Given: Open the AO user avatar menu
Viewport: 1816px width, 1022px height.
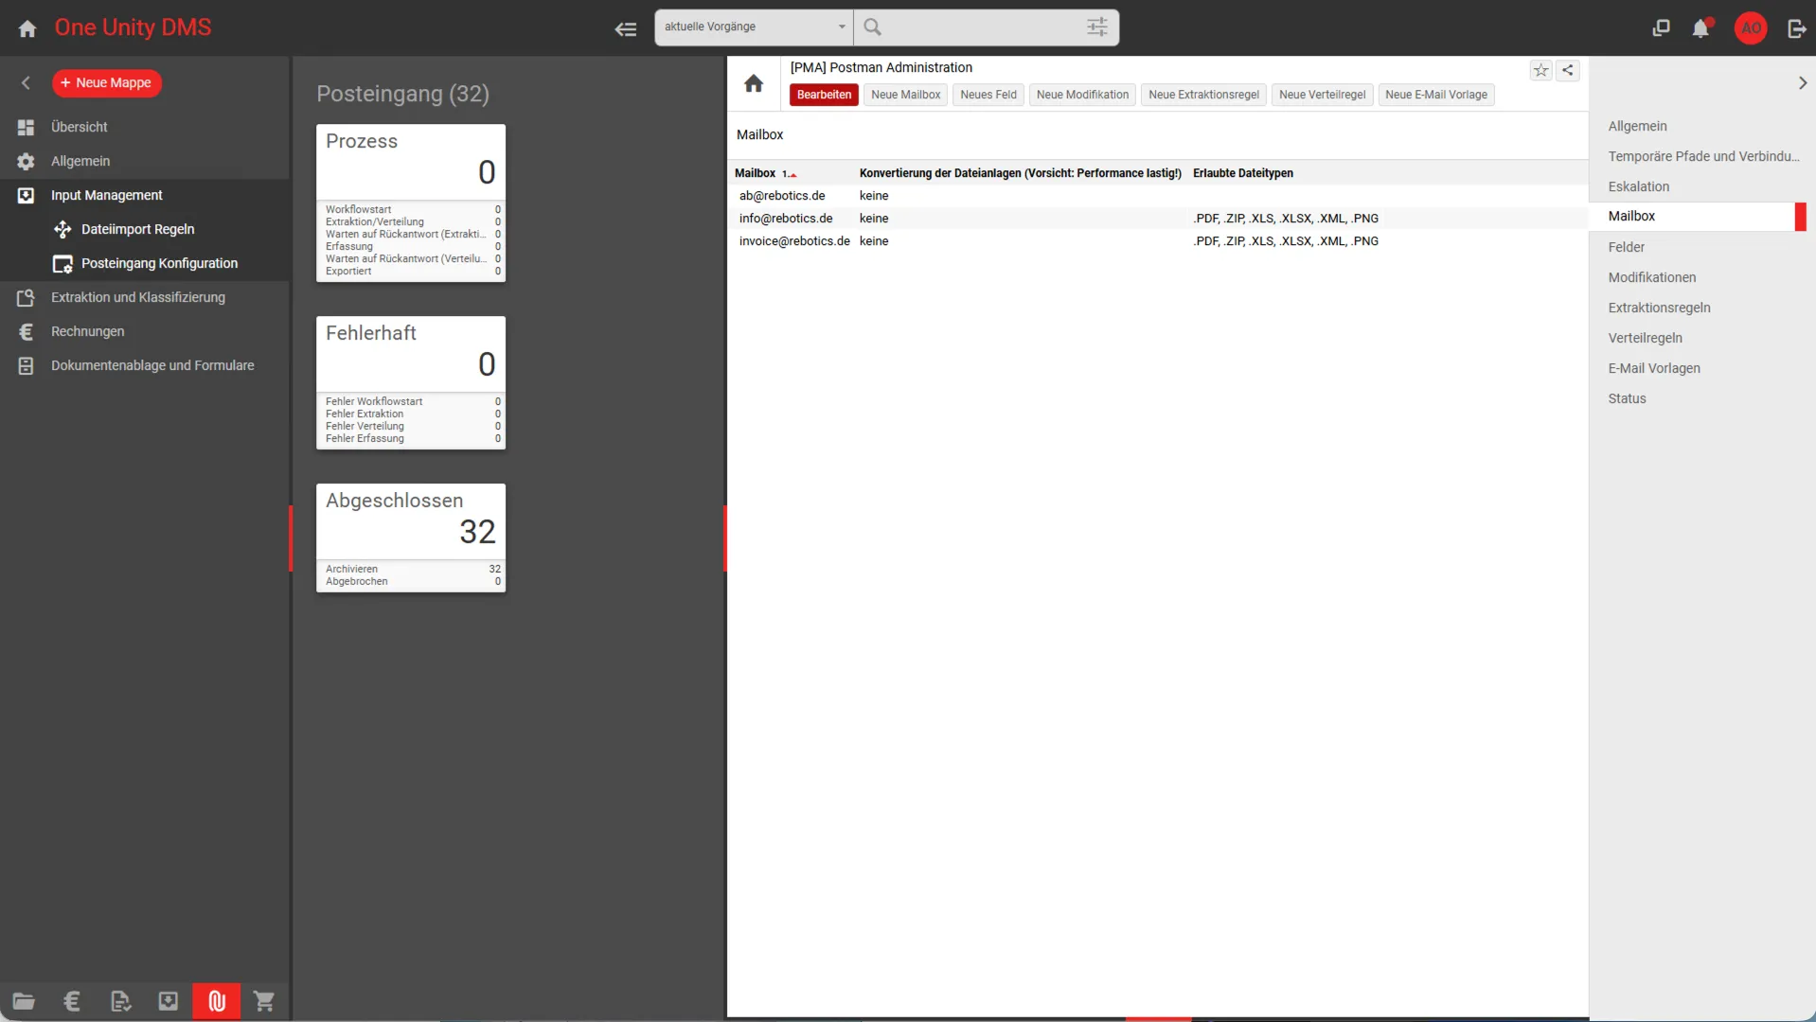Looking at the screenshot, I should point(1752,28).
